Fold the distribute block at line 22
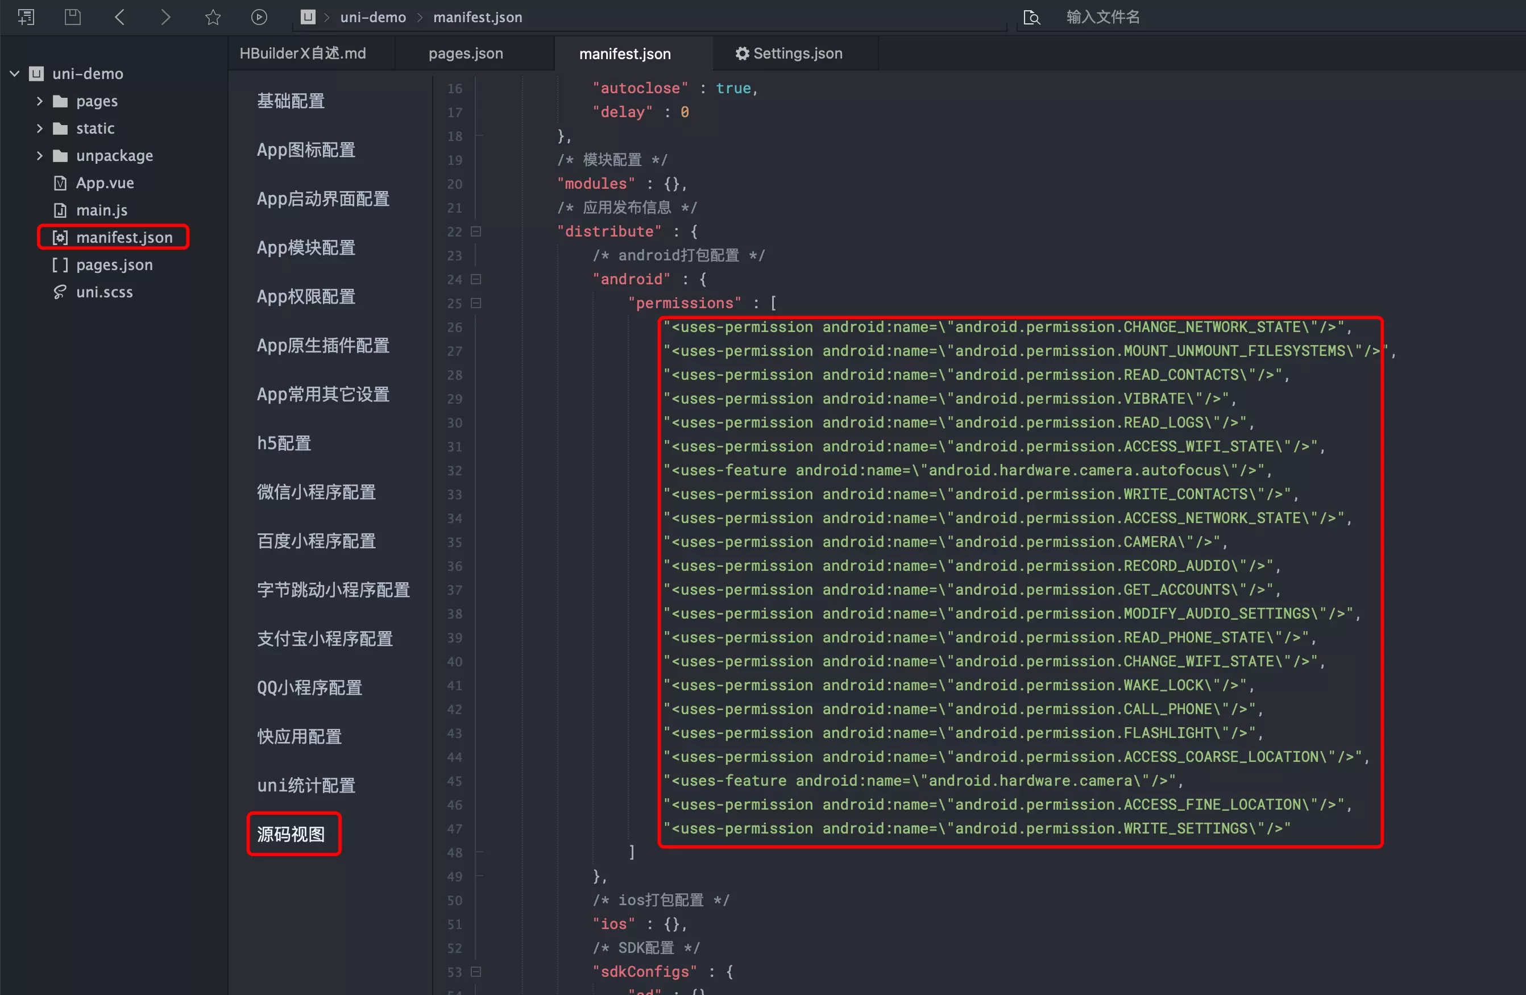 click(476, 231)
